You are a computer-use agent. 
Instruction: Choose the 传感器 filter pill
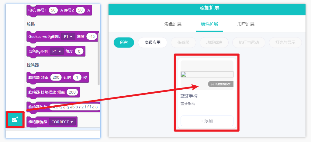(183, 42)
